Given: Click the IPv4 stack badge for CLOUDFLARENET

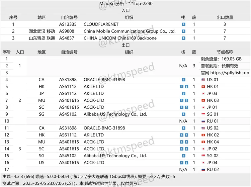Looking at the screenshot, I should coord(183,24).
